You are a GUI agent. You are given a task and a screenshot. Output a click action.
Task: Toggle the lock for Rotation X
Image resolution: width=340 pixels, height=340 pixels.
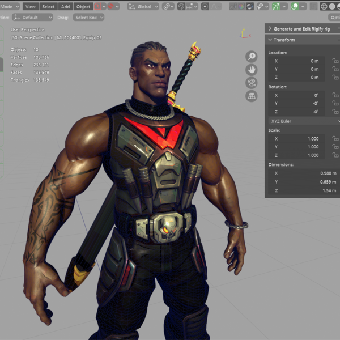pyautogui.click(x=335, y=95)
